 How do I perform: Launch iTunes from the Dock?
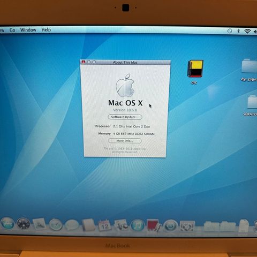pos(138,225)
